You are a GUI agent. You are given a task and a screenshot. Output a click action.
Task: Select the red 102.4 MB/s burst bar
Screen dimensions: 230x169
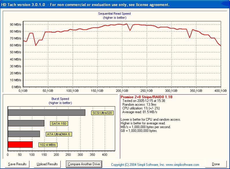[20, 145]
